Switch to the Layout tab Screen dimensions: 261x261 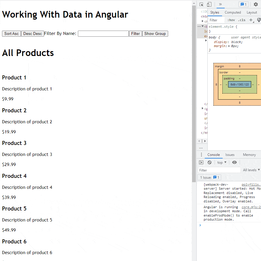[252, 12]
